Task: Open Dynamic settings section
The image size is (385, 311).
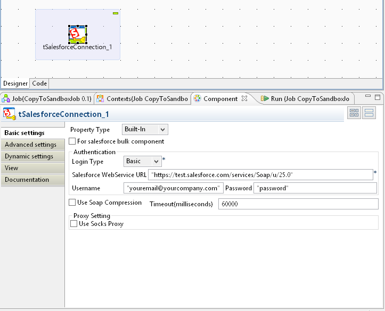Action: (32, 156)
